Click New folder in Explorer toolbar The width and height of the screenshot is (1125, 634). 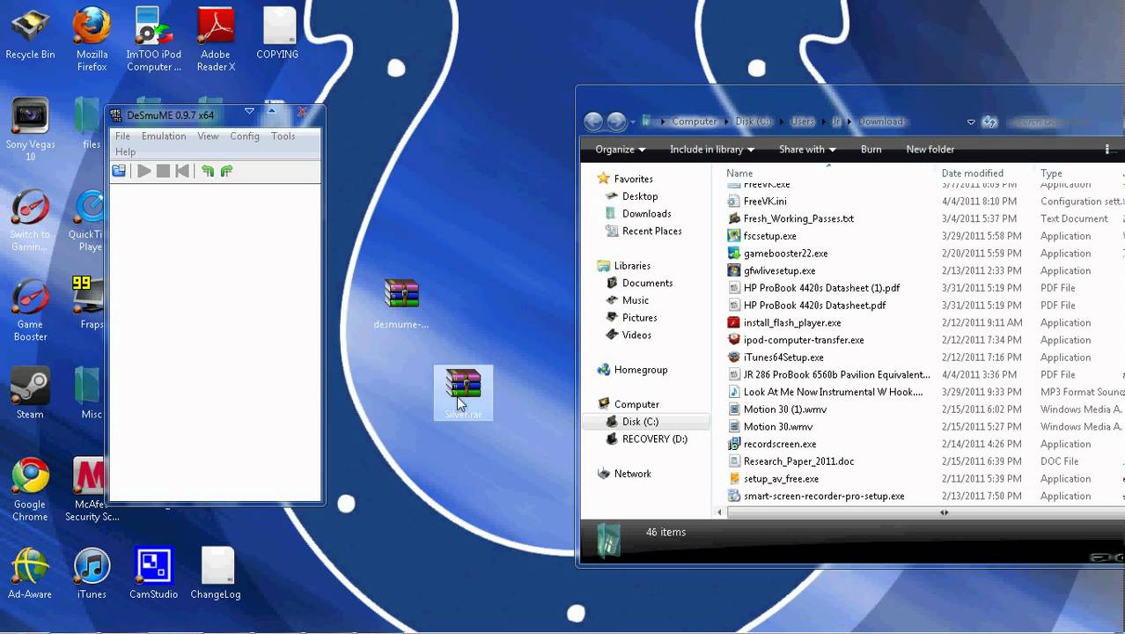(930, 150)
